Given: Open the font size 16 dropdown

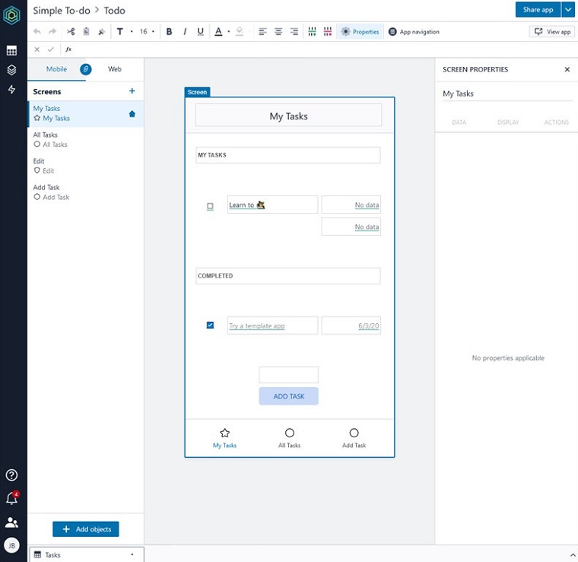Looking at the screenshot, I should [147, 32].
